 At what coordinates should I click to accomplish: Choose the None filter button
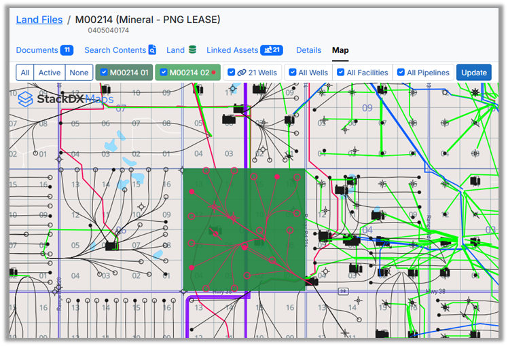tap(79, 73)
